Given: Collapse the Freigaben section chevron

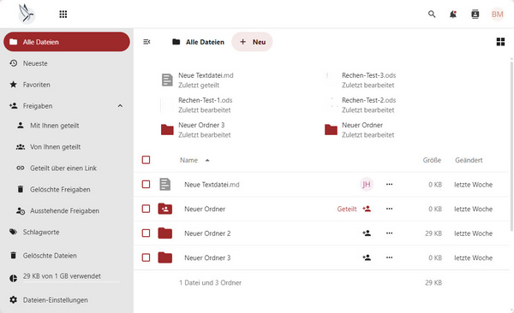Looking at the screenshot, I should click(120, 106).
